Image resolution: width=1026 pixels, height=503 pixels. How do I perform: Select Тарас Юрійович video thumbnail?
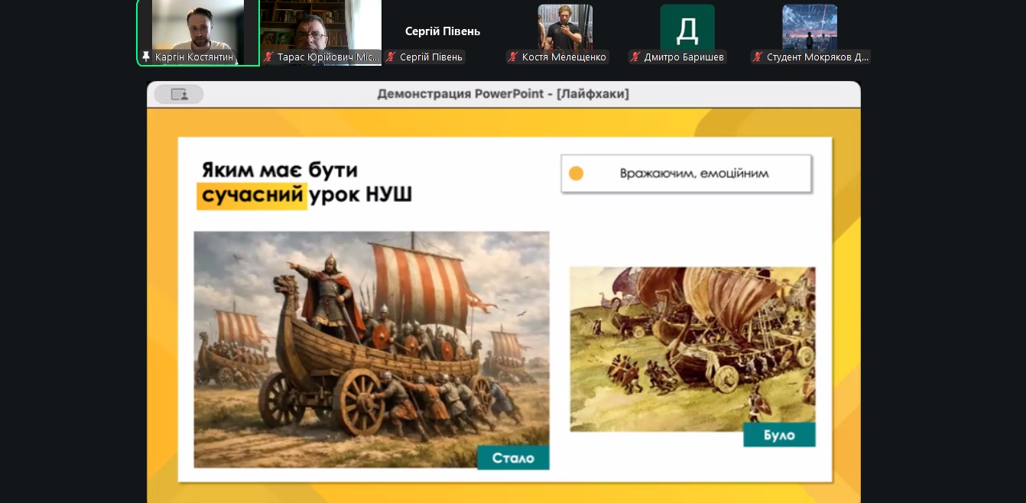[320, 25]
